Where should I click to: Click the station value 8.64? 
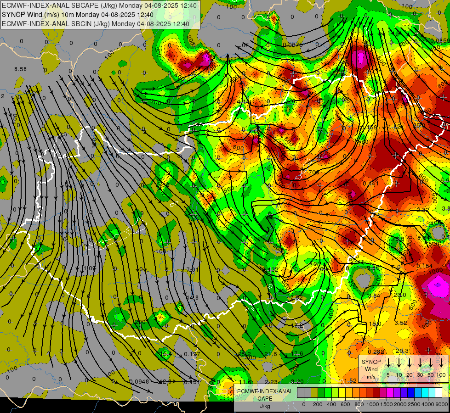423,238
